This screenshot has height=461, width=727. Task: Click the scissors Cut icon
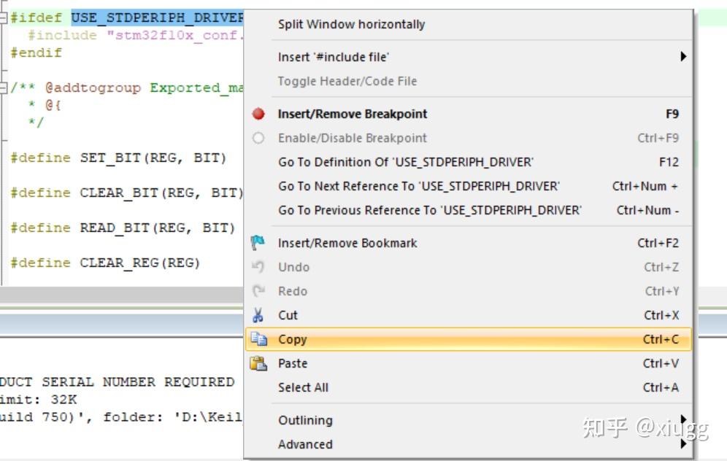[258, 315]
